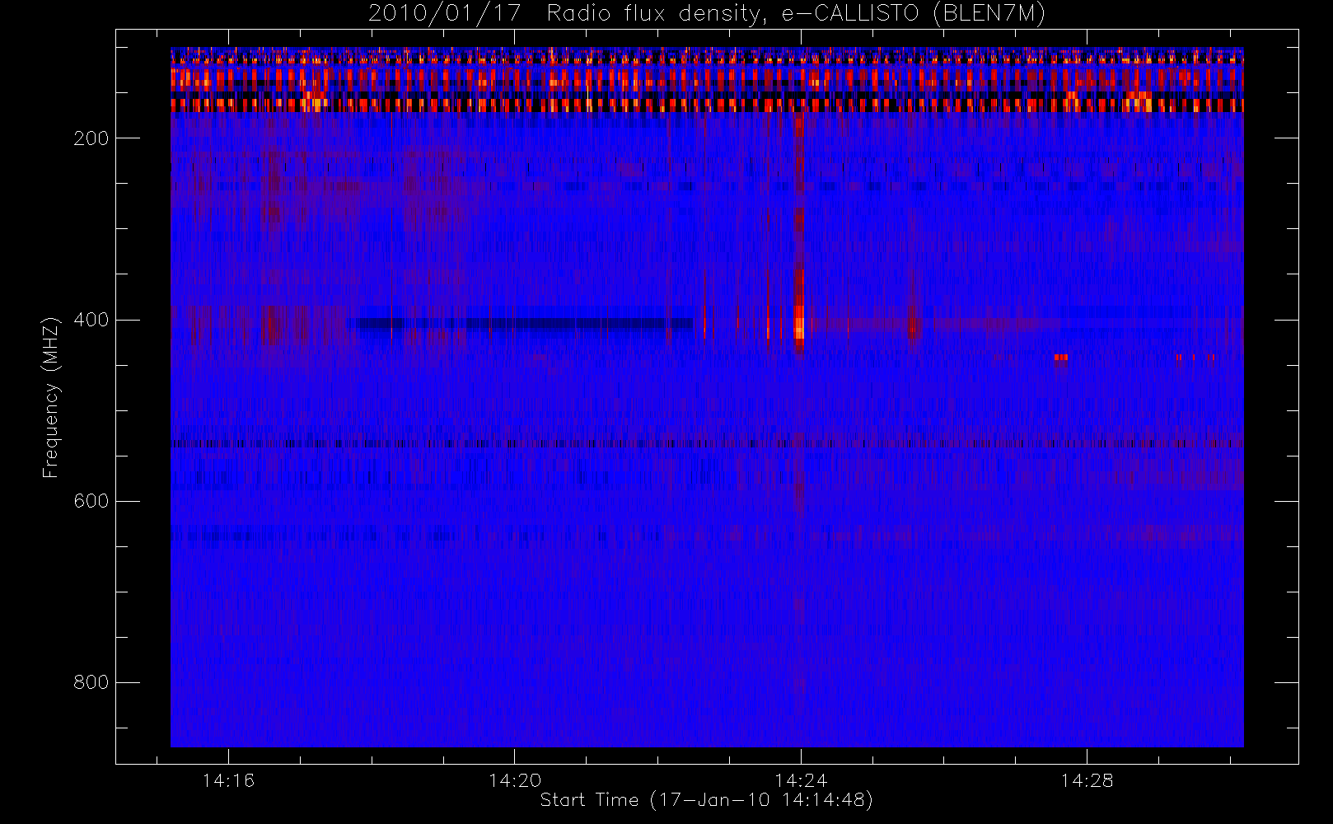Click the bright burst at 14:24 near 400 MHz
Screen dimensions: 1333x824
point(798,321)
